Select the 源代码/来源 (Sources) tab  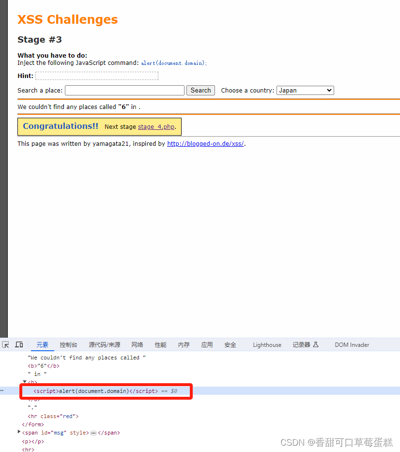coord(104,344)
